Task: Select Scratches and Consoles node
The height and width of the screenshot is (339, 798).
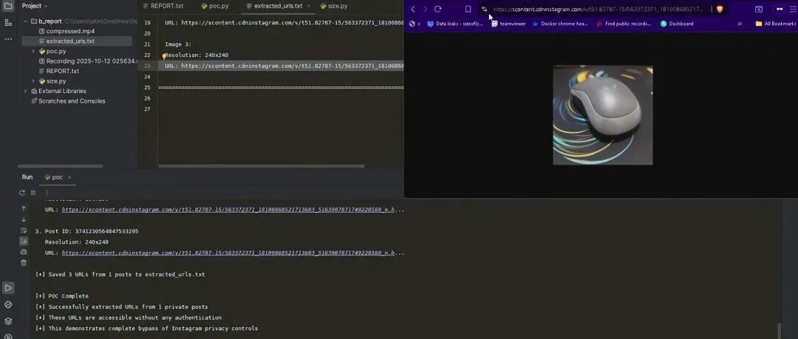Action: coord(68,101)
